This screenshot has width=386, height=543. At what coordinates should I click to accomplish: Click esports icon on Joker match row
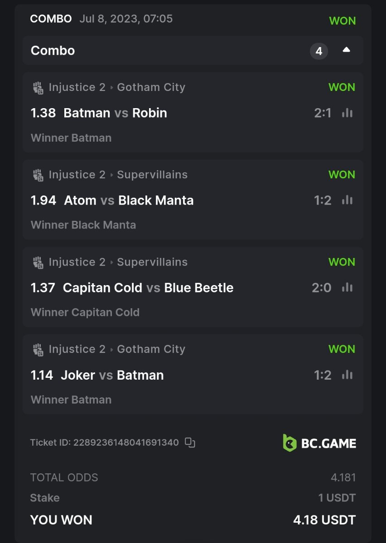coord(38,350)
